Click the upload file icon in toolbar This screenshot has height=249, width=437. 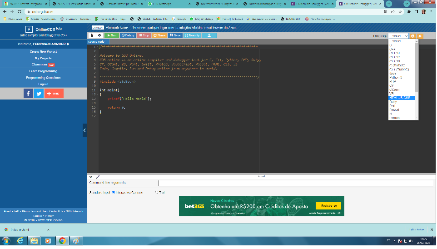99,35
